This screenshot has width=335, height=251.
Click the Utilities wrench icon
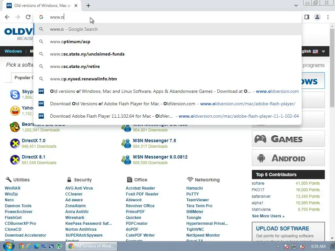(x=9, y=179)
